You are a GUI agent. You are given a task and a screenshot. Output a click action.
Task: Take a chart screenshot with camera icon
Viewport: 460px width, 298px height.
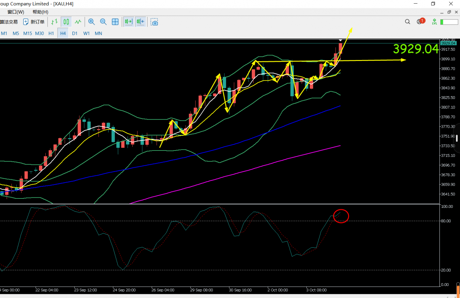(x=154, y=22)
